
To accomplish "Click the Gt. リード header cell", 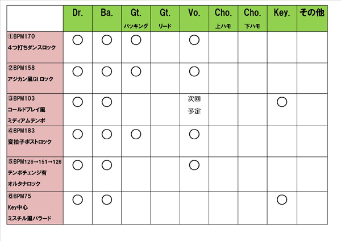I will point(165,19).
